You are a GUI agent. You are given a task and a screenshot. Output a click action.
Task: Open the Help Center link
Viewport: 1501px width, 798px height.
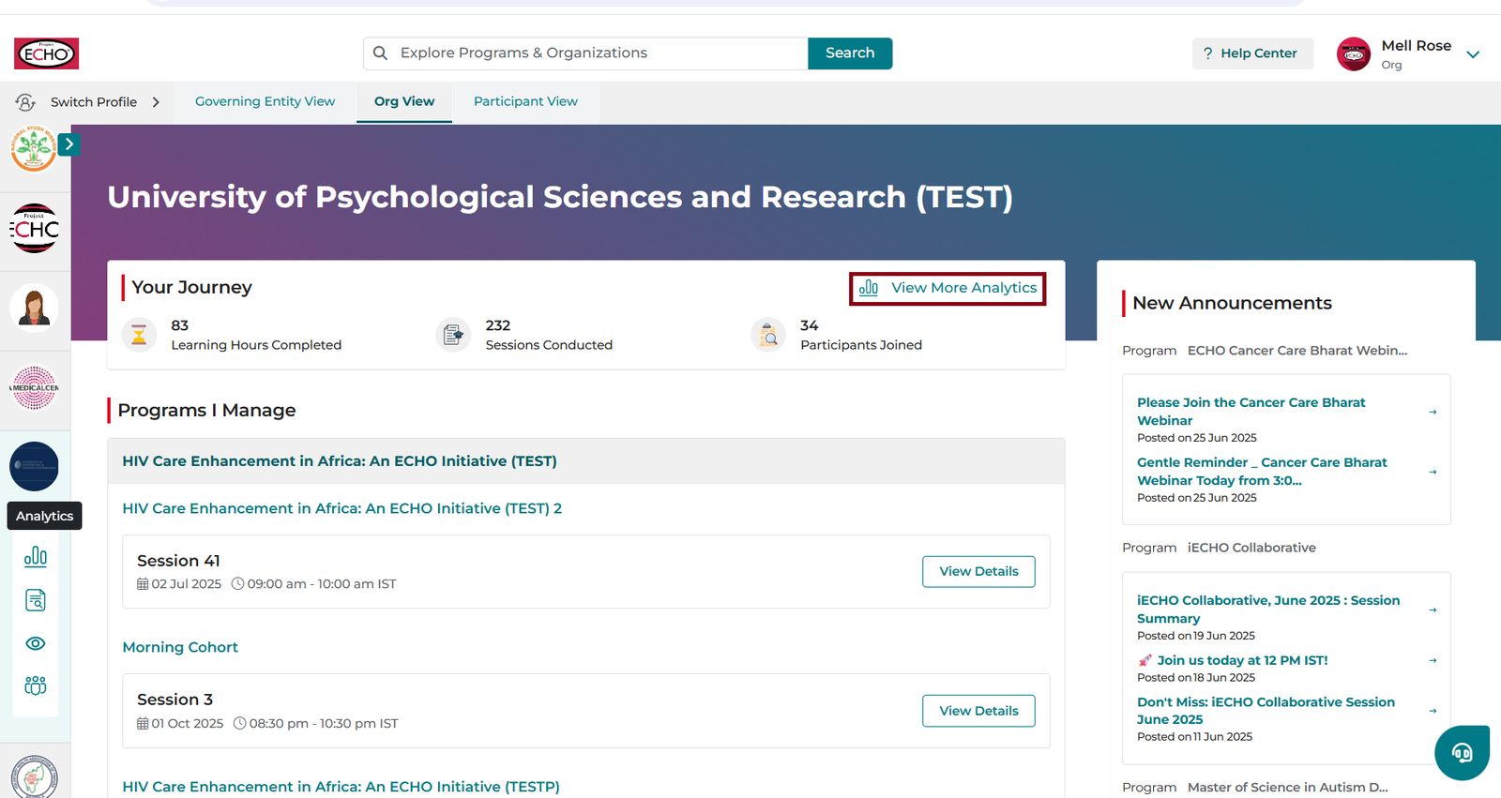tap(1252, 53)
